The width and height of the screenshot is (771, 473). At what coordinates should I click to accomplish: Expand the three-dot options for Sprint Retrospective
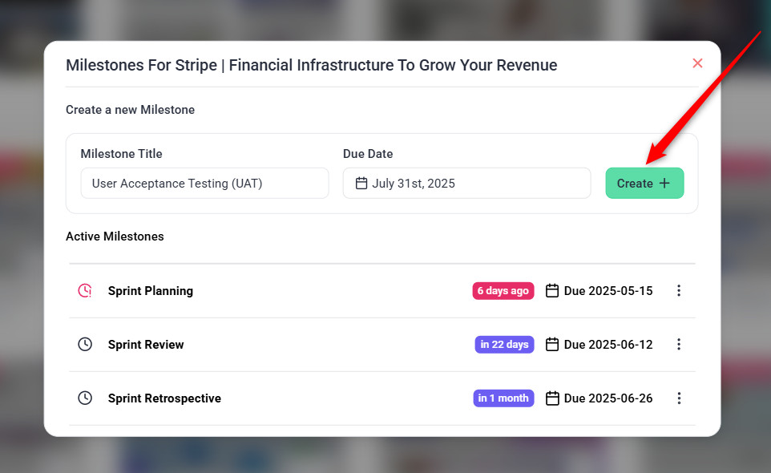[679, 398]
